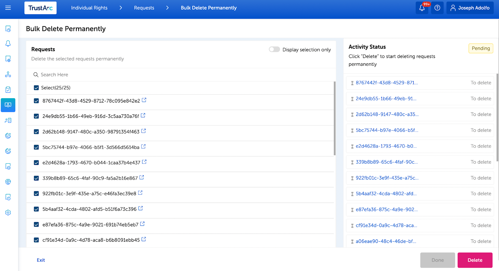Click the Pending status badge

point(481,48)
